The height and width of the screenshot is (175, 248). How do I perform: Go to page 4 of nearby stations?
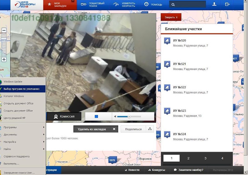(222, 158)
